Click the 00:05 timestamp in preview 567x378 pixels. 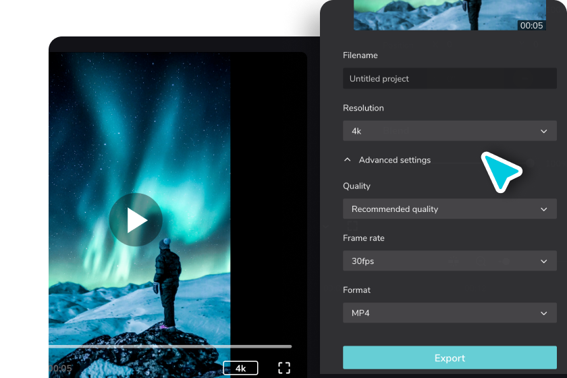pos(60,369)
